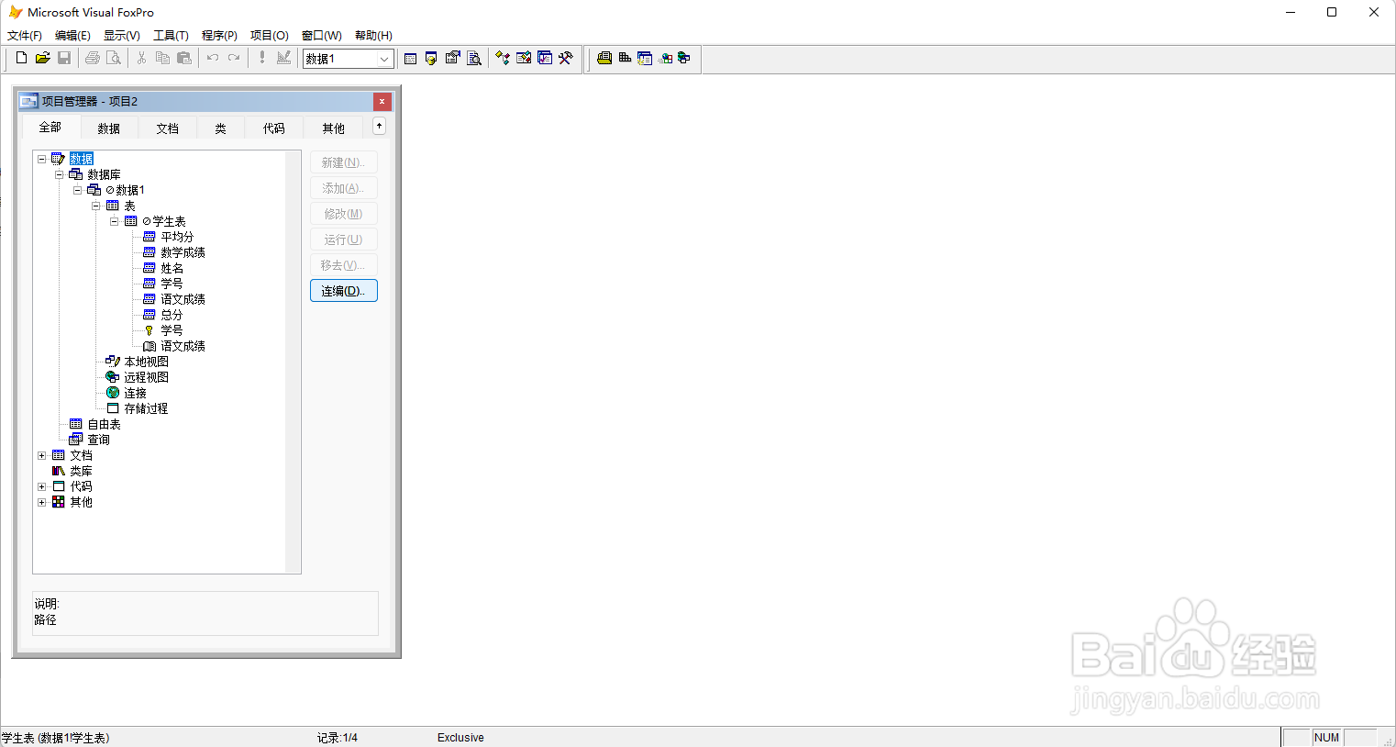Expand the 代码 tree node
This screenshot has width=1396, height=747.
coord(41,486)
